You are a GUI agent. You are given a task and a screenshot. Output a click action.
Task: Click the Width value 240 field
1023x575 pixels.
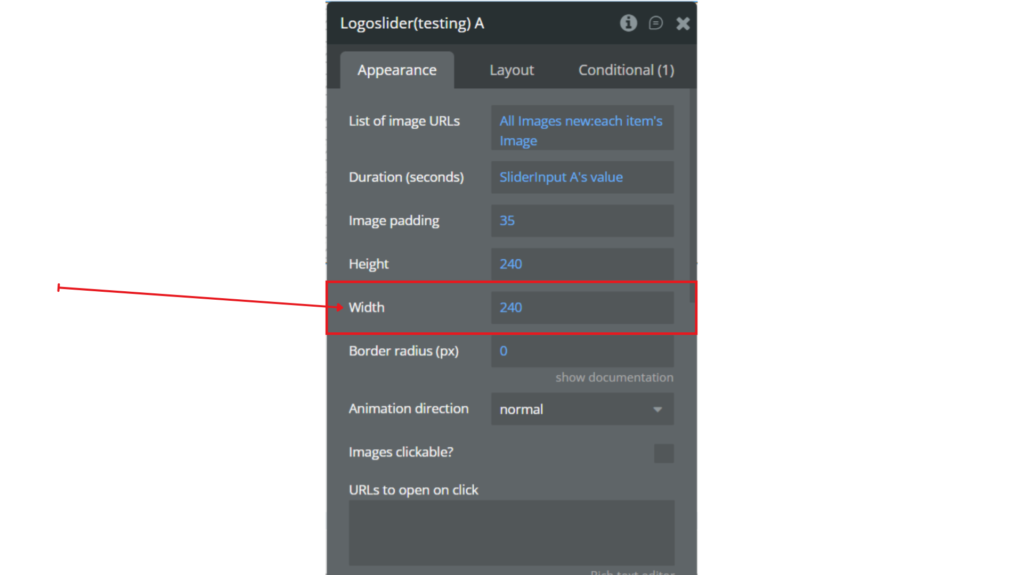pyautogui.click(x=582, y=307)
